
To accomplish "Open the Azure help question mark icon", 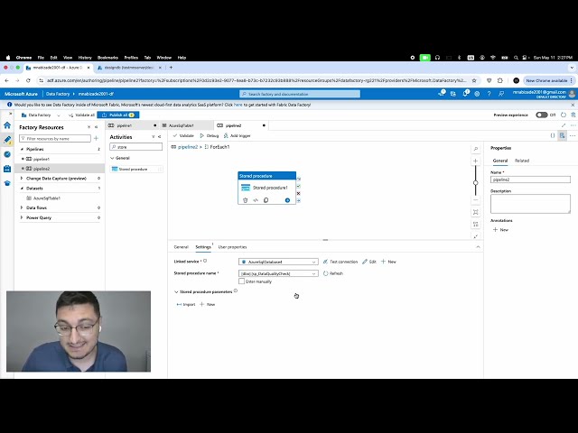I will (x=489, y=94).
